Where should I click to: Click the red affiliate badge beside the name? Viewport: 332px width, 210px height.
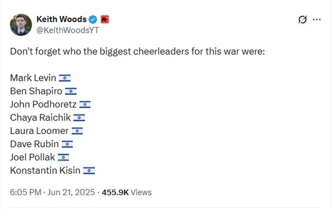[x=105, y=19]
